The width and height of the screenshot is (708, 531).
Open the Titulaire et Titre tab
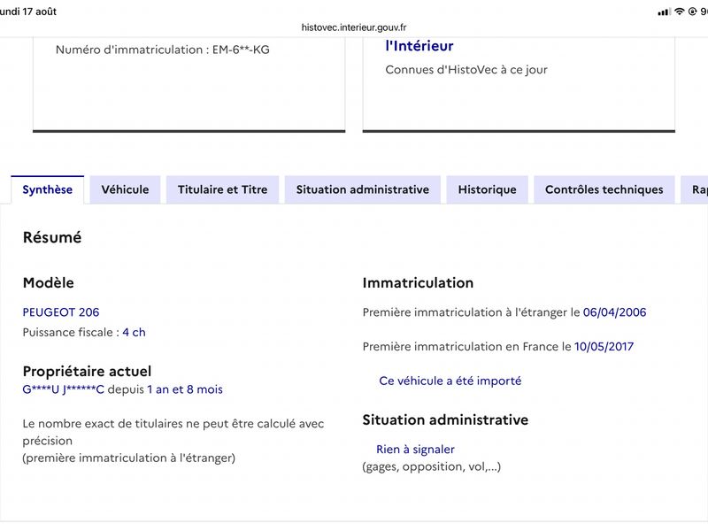223,189
